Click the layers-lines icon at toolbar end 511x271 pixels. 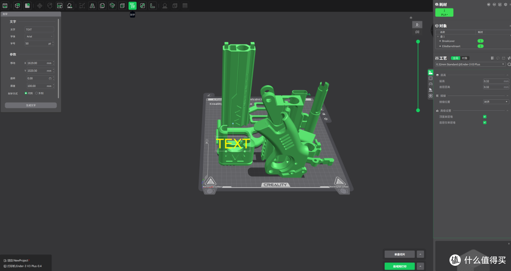click(185, 6)
